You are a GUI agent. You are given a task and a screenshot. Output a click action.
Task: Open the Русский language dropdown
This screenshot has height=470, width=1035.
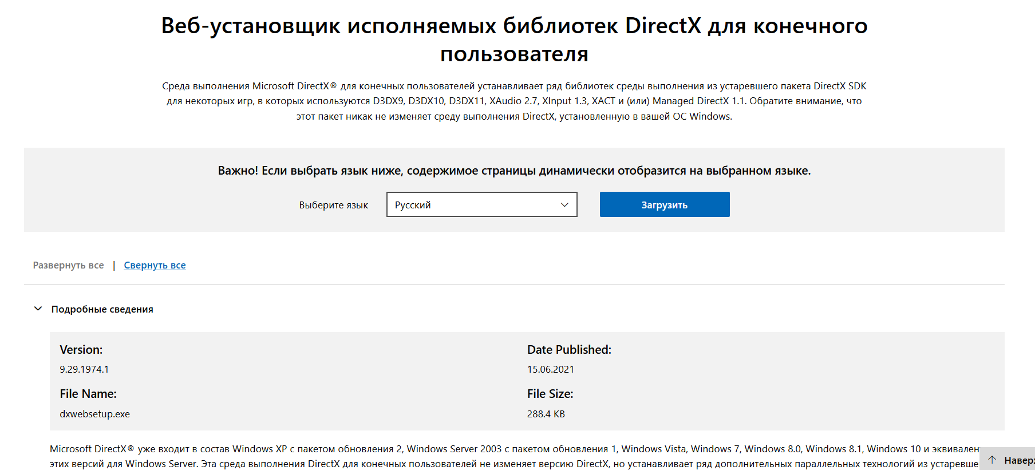(x=481, y=204)
